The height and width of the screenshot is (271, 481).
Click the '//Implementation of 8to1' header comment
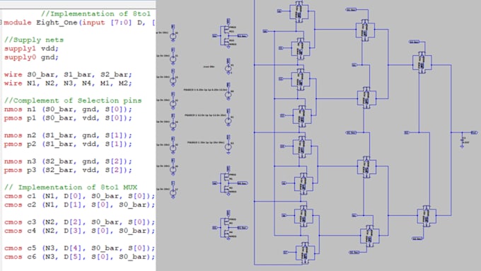point(95,14)
